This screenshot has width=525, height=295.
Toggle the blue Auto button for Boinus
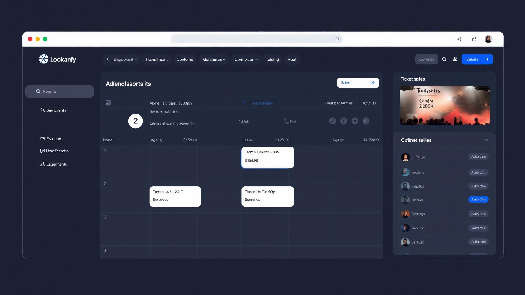[x=478, y=199]
